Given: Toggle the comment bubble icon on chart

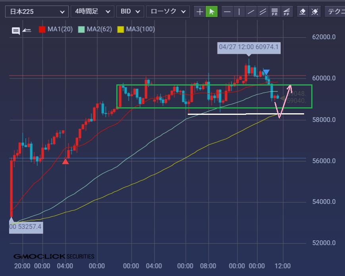Looking at the screenshot, I should pyautogui.click(x=16, y=30).
